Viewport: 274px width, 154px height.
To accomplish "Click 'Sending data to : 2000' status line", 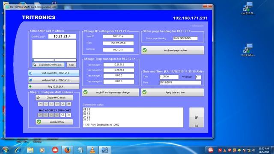I will pos(101,124).
